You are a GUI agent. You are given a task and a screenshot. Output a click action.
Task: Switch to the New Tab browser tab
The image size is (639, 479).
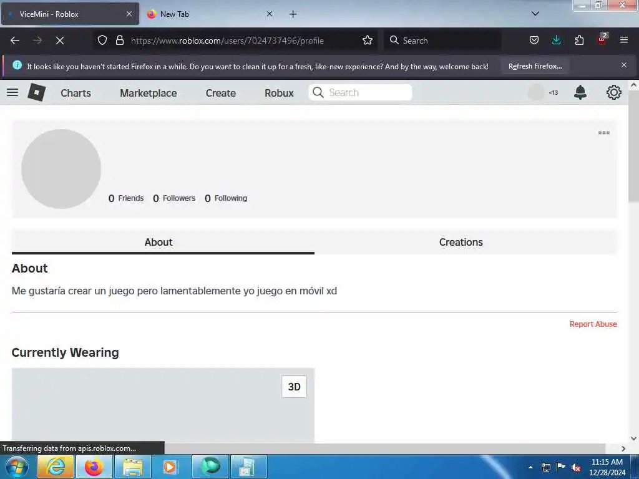(210, 14)
